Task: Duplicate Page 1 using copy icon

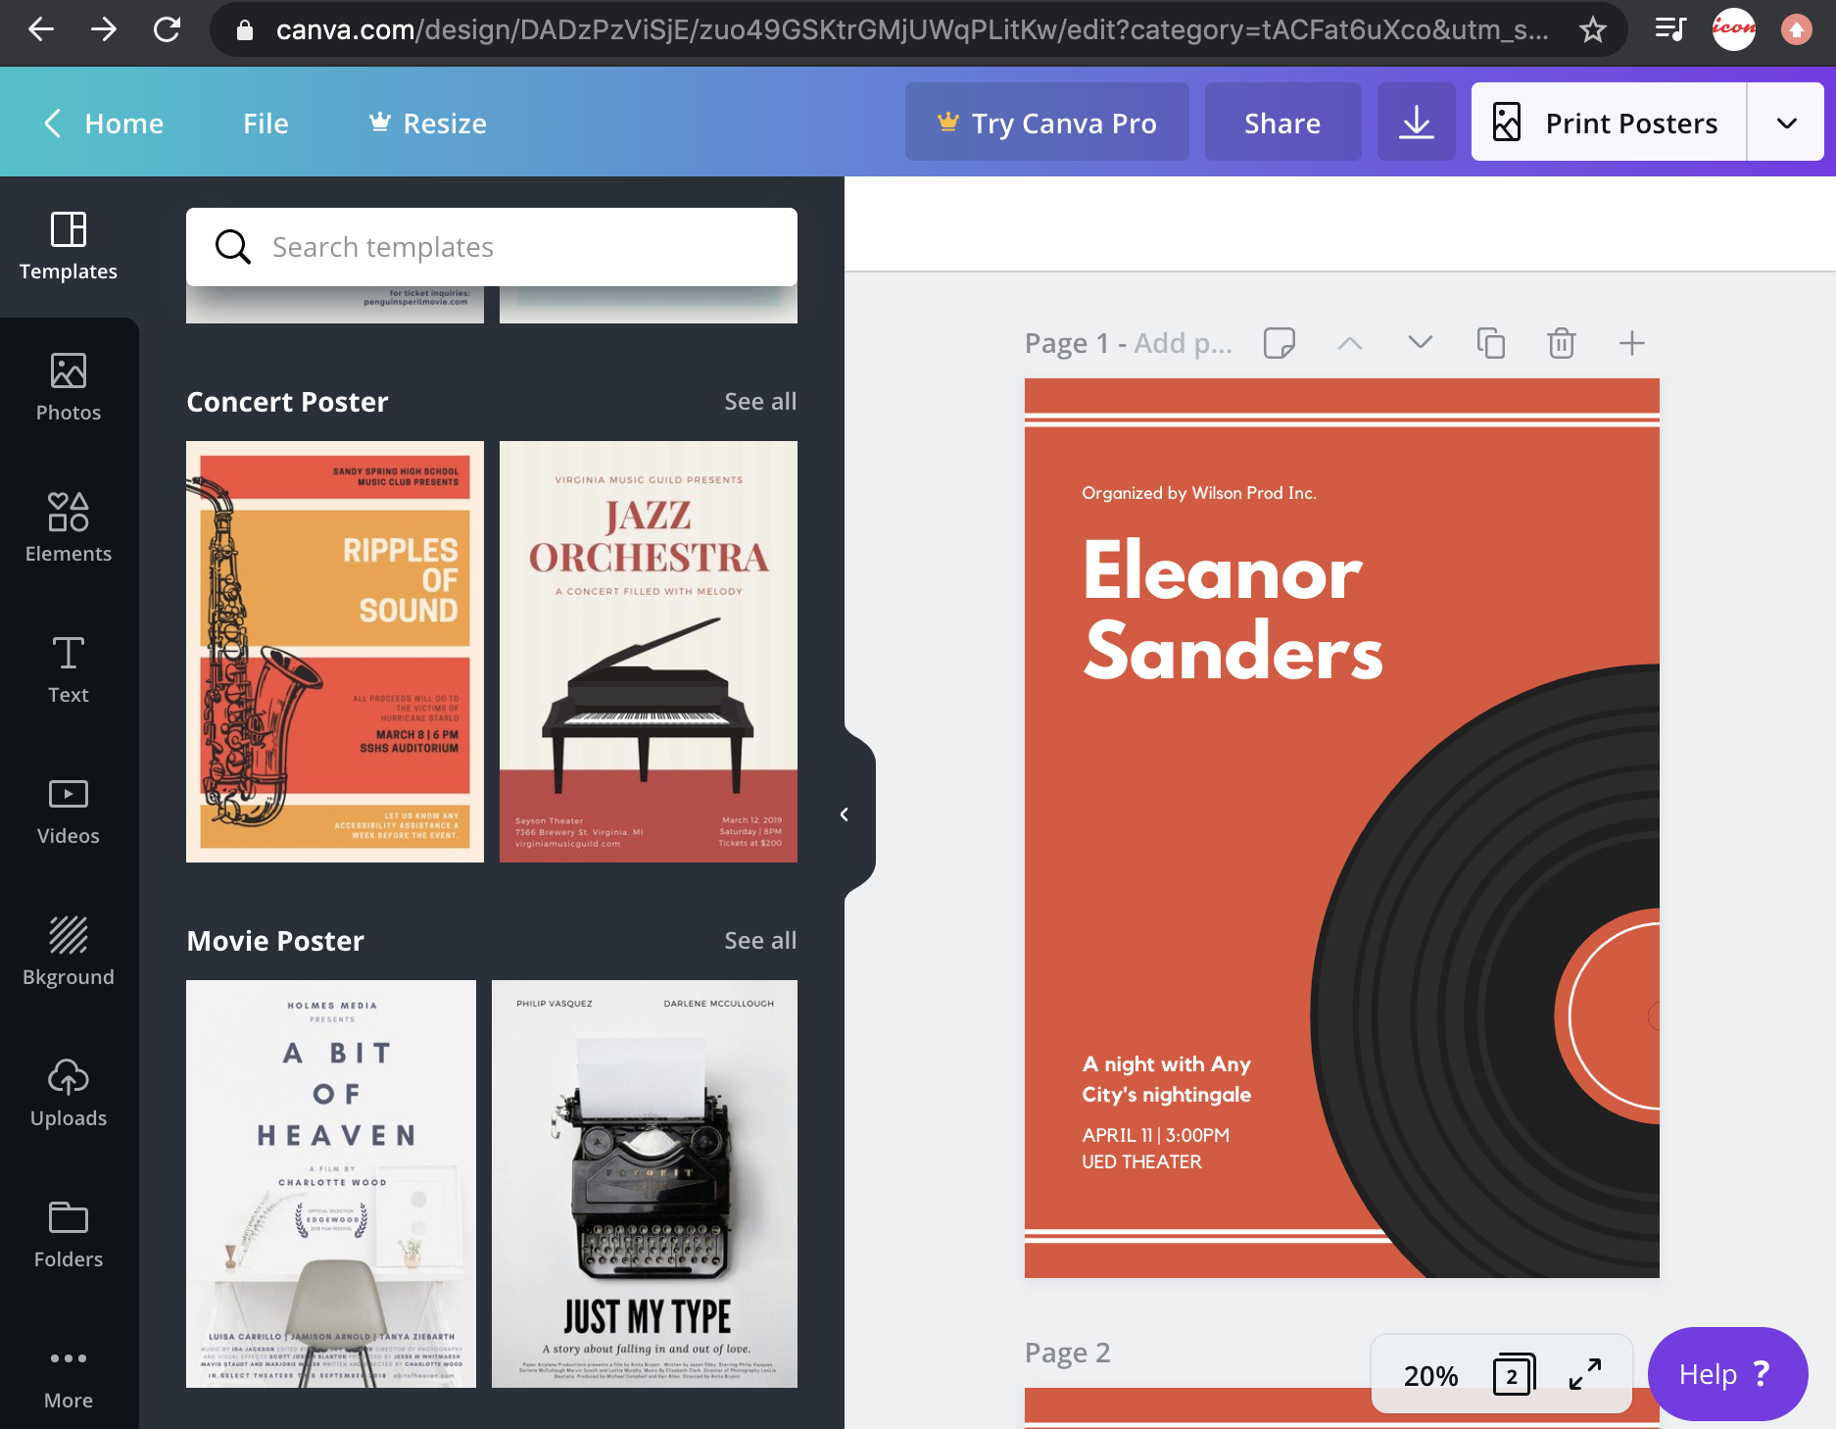Action: (1490, 343)
